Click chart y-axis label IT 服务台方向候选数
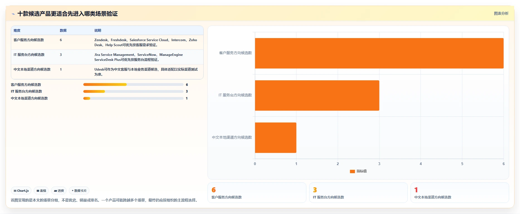 (235, 95)
